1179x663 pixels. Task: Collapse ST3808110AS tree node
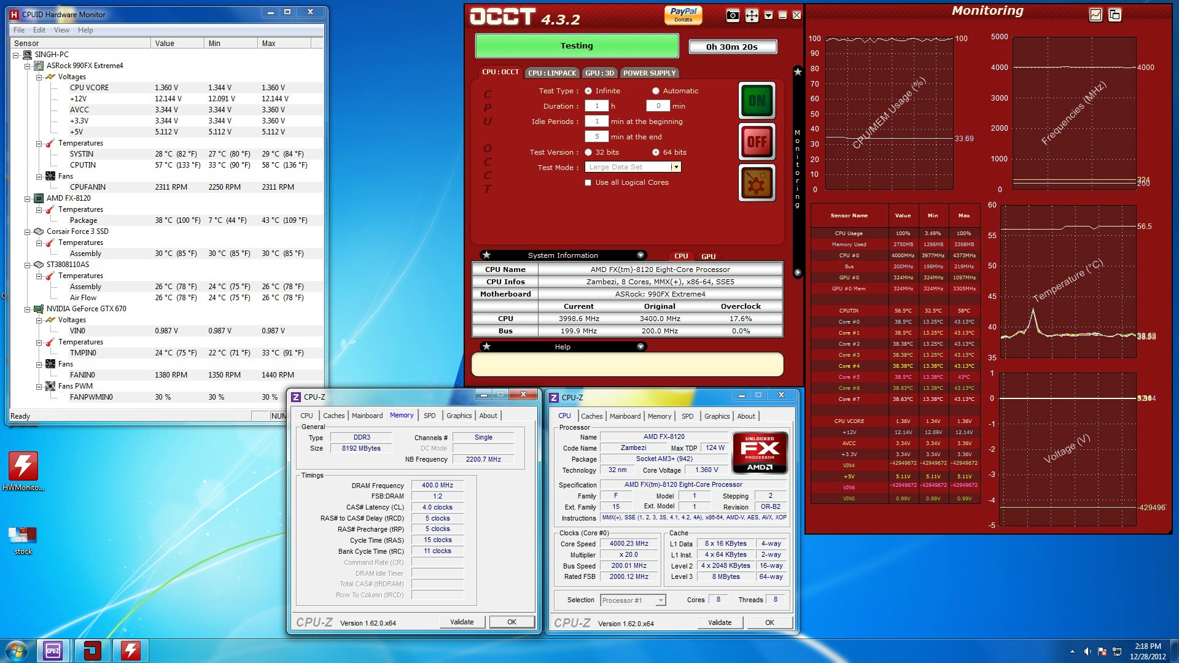28,265
